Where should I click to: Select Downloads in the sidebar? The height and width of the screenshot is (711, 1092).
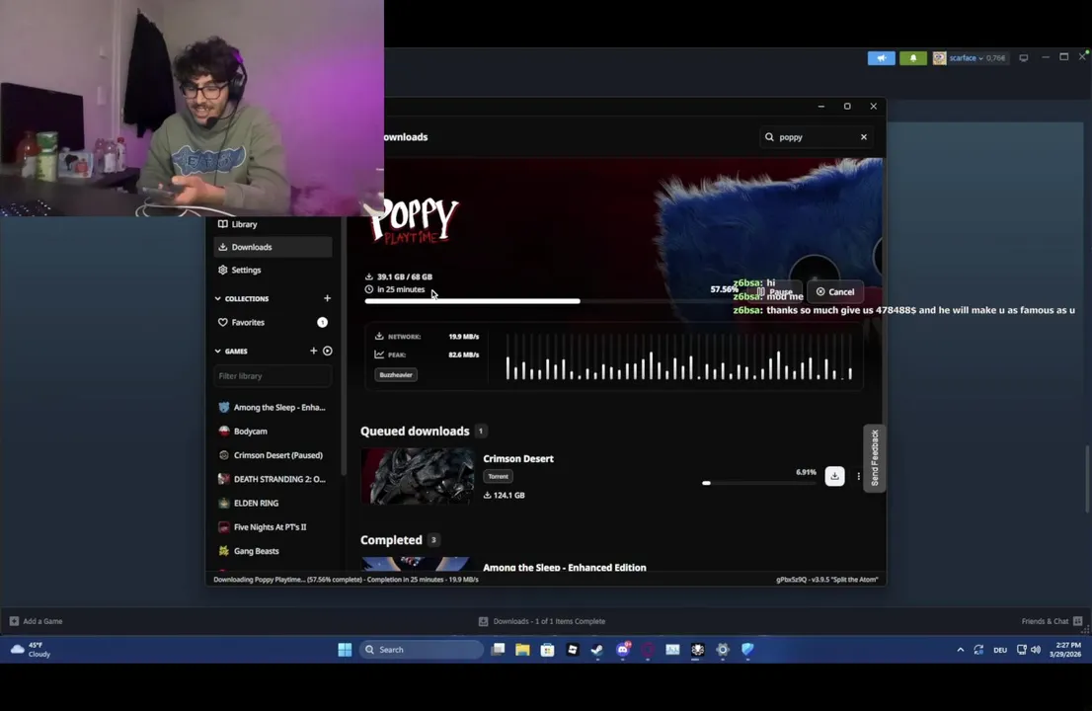pos(273,247)
